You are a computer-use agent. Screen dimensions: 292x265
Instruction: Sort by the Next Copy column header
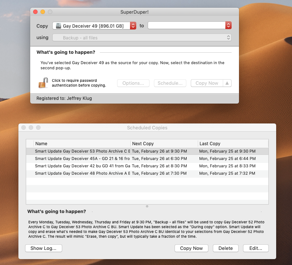point(164,144)
